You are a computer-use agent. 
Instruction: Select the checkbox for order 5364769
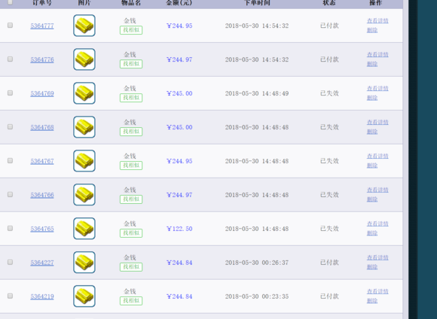click(10, 93)
